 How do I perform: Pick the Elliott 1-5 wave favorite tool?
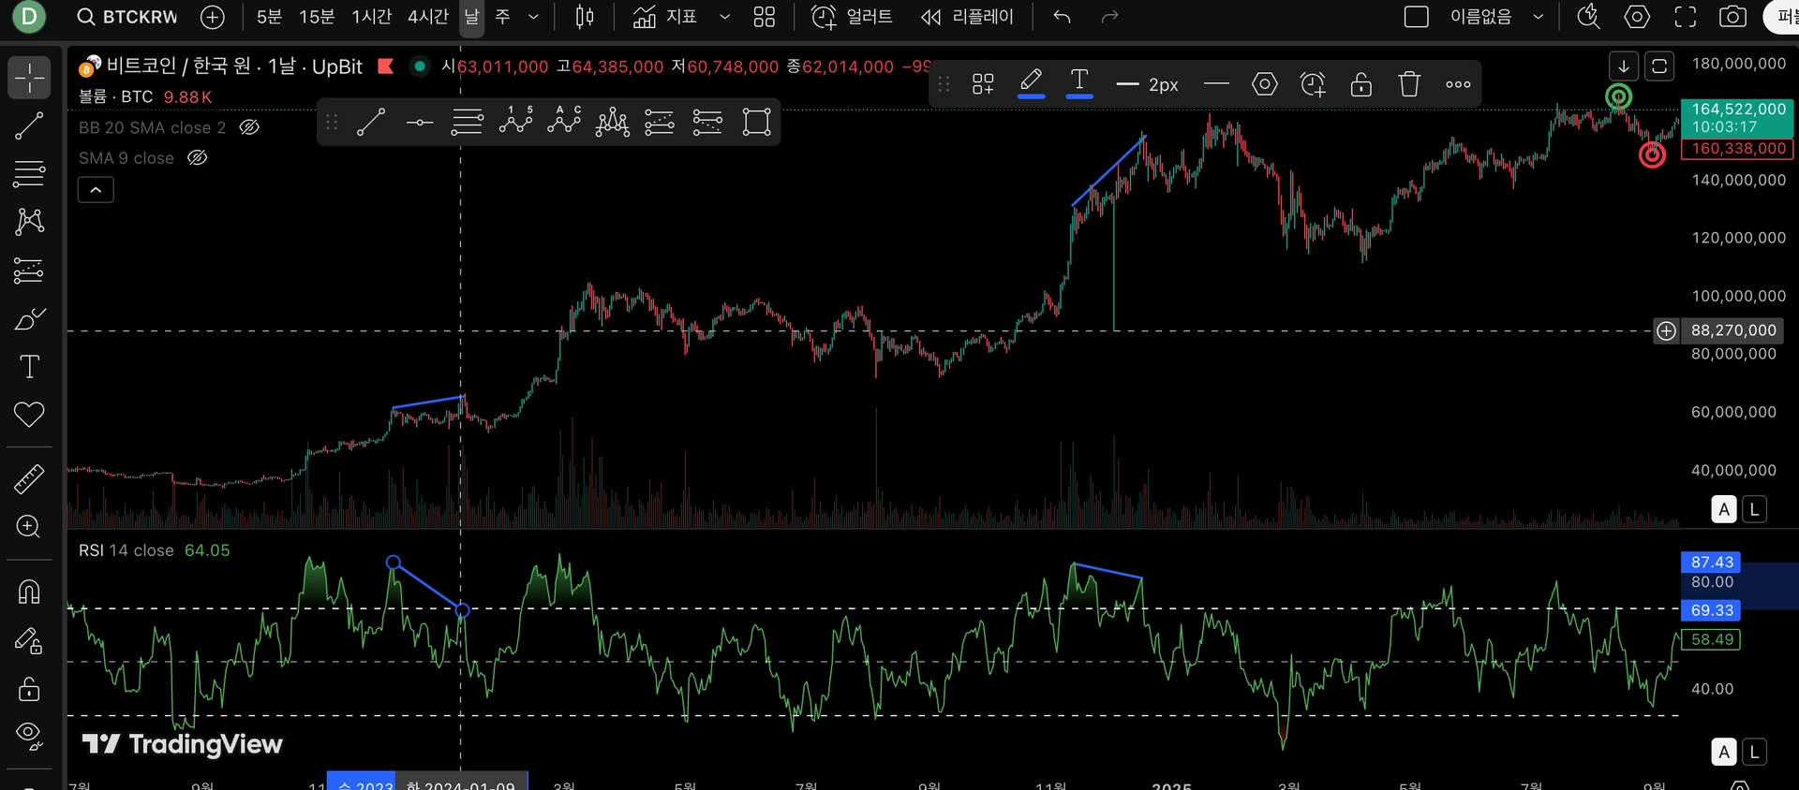coord(516,122)
